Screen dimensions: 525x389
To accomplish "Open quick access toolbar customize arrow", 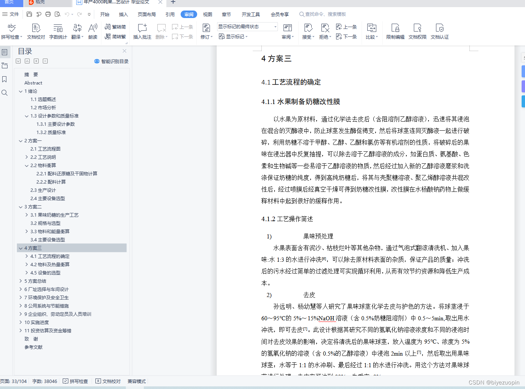I will (89, 14).
